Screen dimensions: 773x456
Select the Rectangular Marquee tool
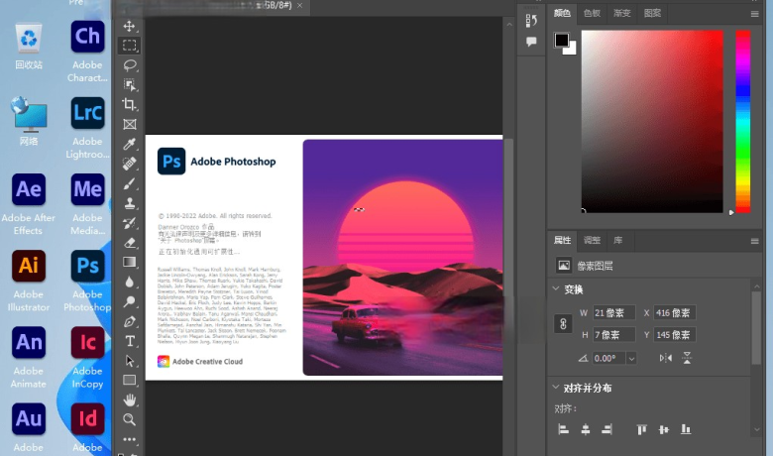point(129,46)
